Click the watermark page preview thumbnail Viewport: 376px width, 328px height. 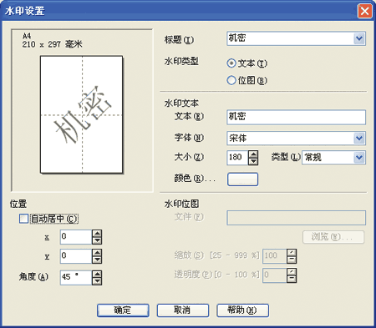[x=82, y=114]
